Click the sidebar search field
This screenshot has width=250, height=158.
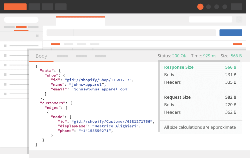click(21, 20)
